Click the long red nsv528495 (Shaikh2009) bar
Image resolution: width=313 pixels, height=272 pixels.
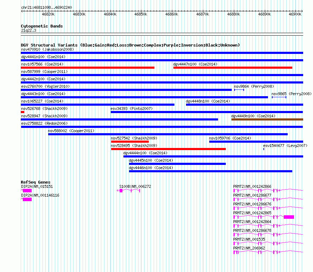(x=168, y=149)
